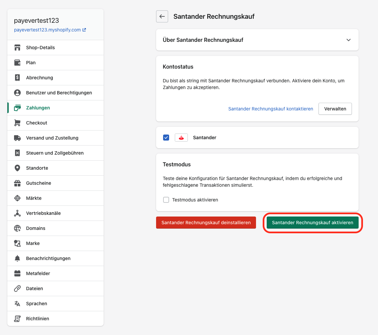The height and width of the screenshot is (335, 378).
Task: Go back using the arrow button
Action: click(x=162, y=16)
